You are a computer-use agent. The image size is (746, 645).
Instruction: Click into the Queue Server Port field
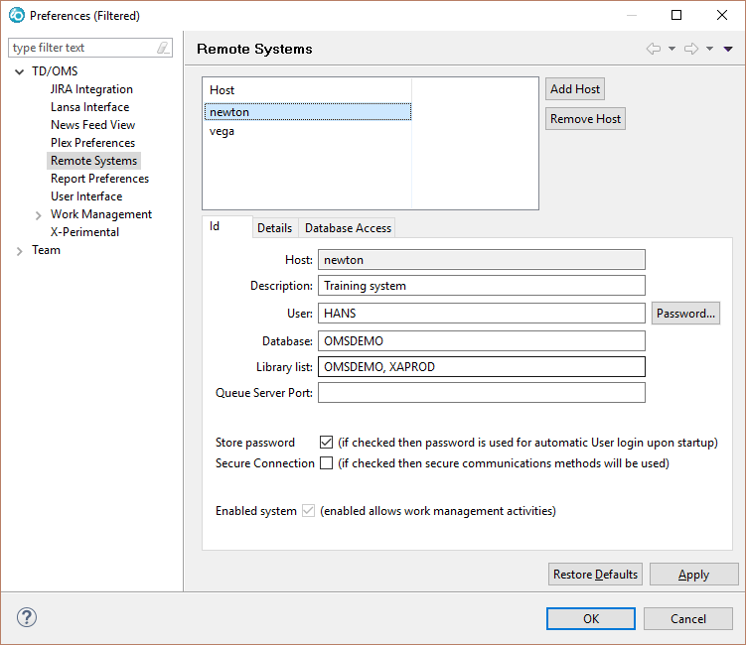tap(481, 393)
